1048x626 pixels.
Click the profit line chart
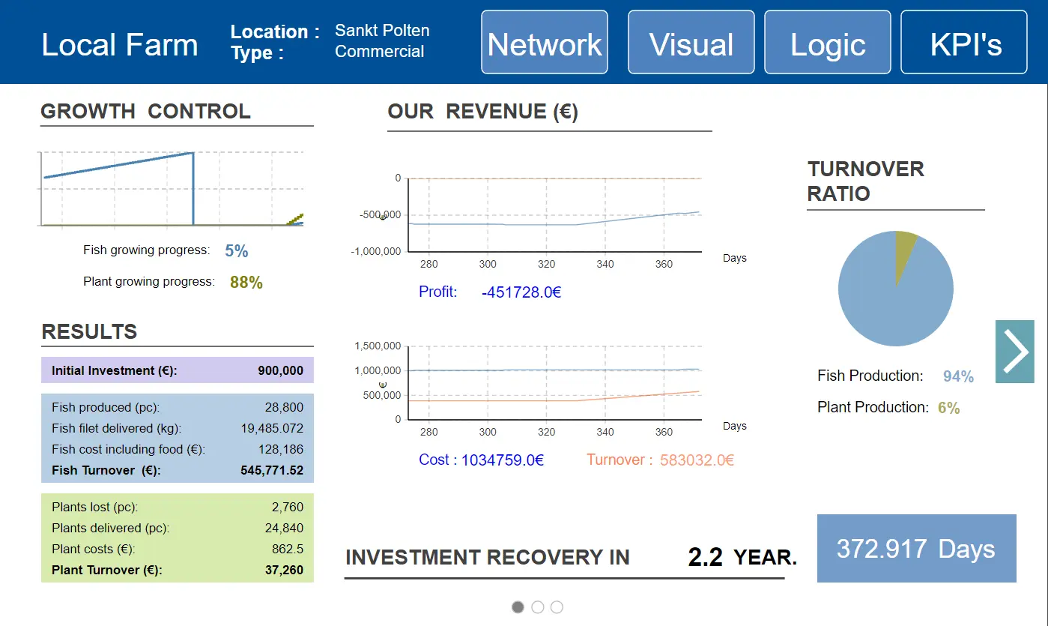[554, 215]
